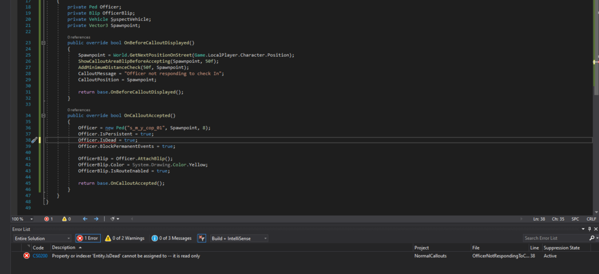Collapse the OnBeforeCalloutDisplayed method outline

(x=43, y=43)
